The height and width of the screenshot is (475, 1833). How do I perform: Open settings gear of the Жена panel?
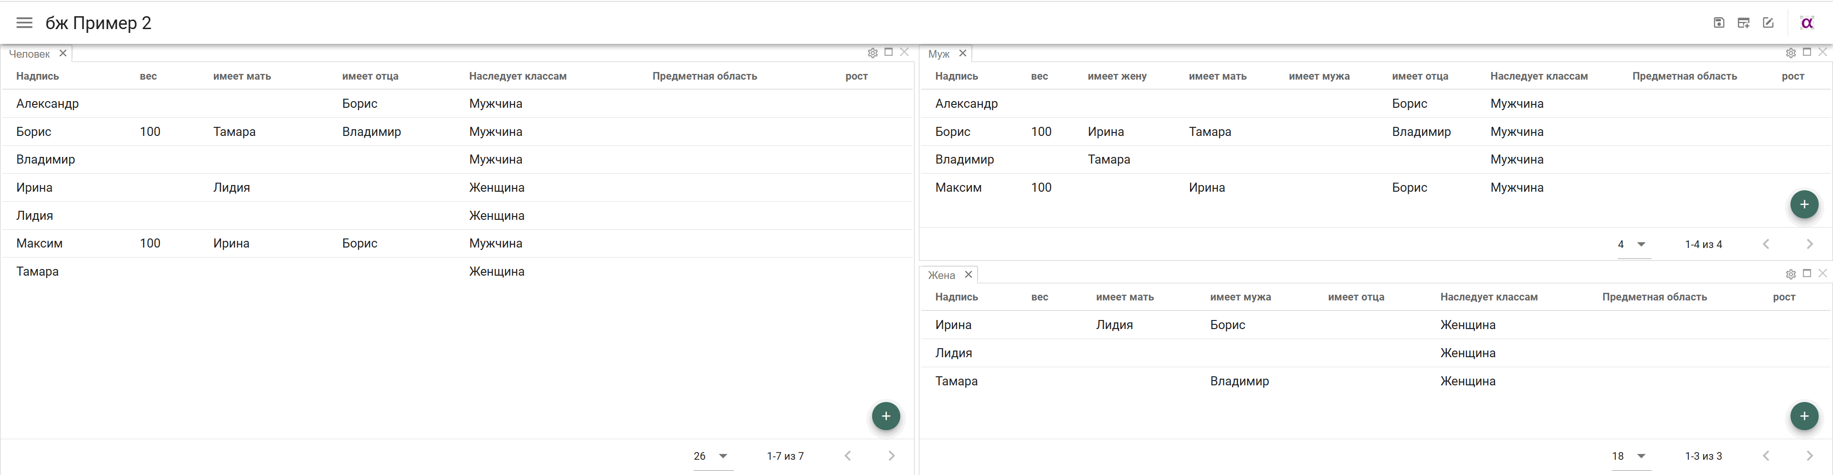coord(1791,274)
